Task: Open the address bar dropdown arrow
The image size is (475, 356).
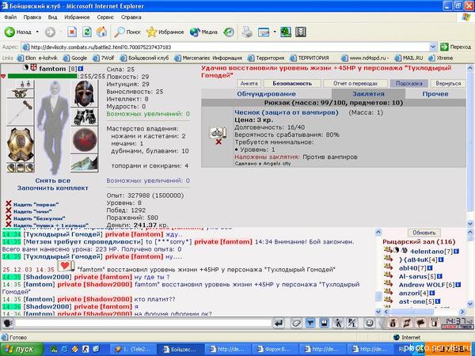Action: pos(433,47)
